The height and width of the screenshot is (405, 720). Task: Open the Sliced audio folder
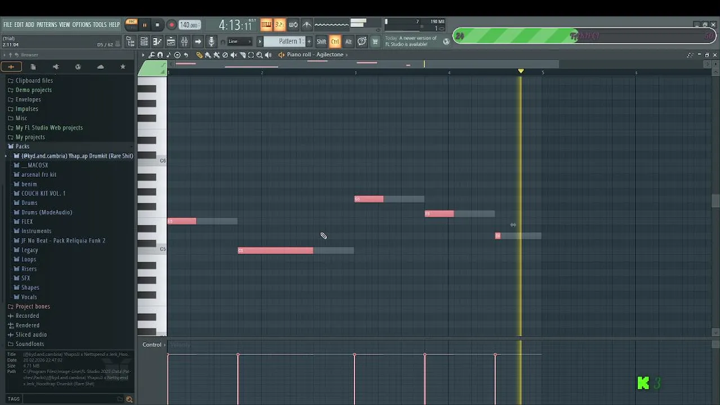click(x=31, y=335)
